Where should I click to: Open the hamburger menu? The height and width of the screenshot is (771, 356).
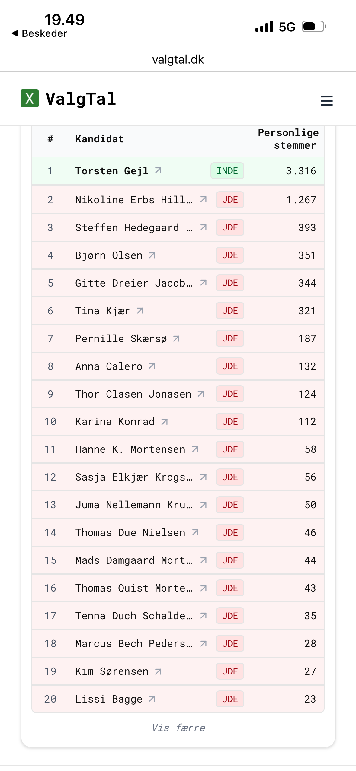[x=326, y=101]
